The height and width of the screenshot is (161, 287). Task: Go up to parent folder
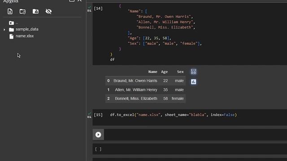point(11,23)
